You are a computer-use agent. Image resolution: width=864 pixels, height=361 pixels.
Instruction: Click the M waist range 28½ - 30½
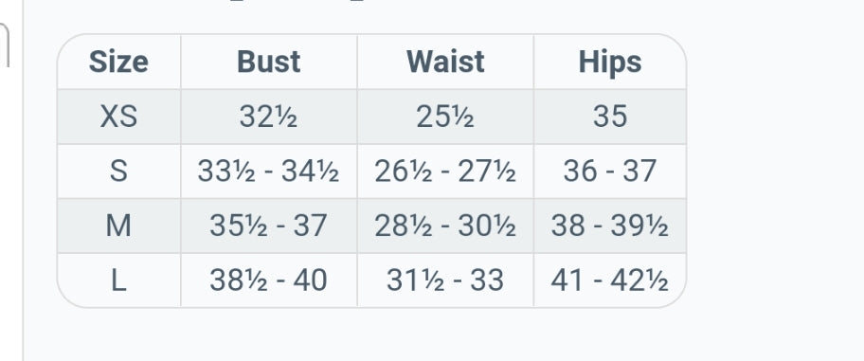(445, 226)
